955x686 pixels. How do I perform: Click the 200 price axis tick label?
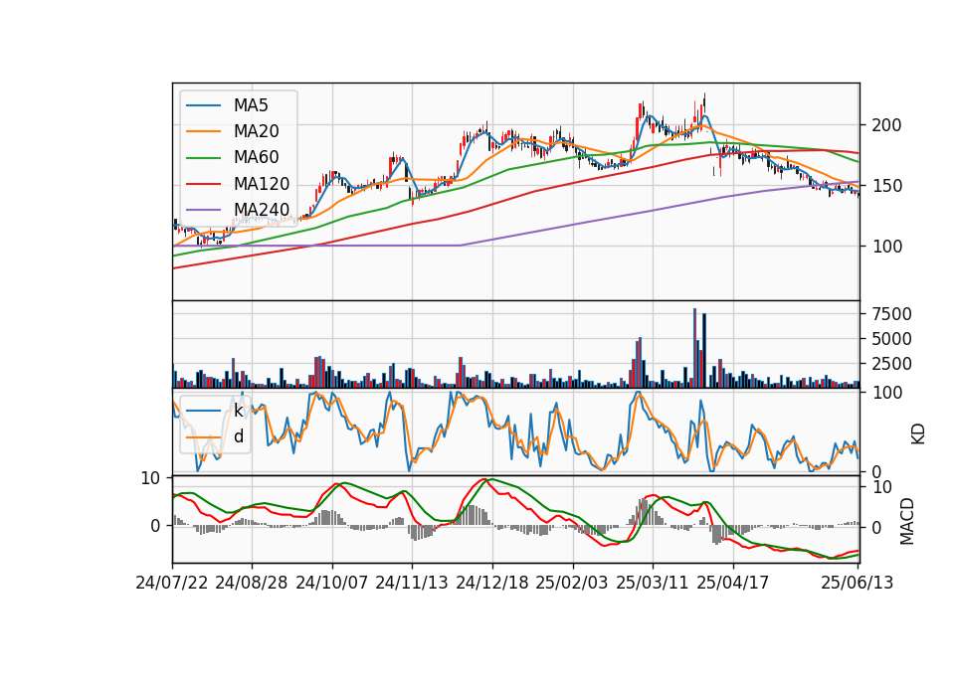886,125
